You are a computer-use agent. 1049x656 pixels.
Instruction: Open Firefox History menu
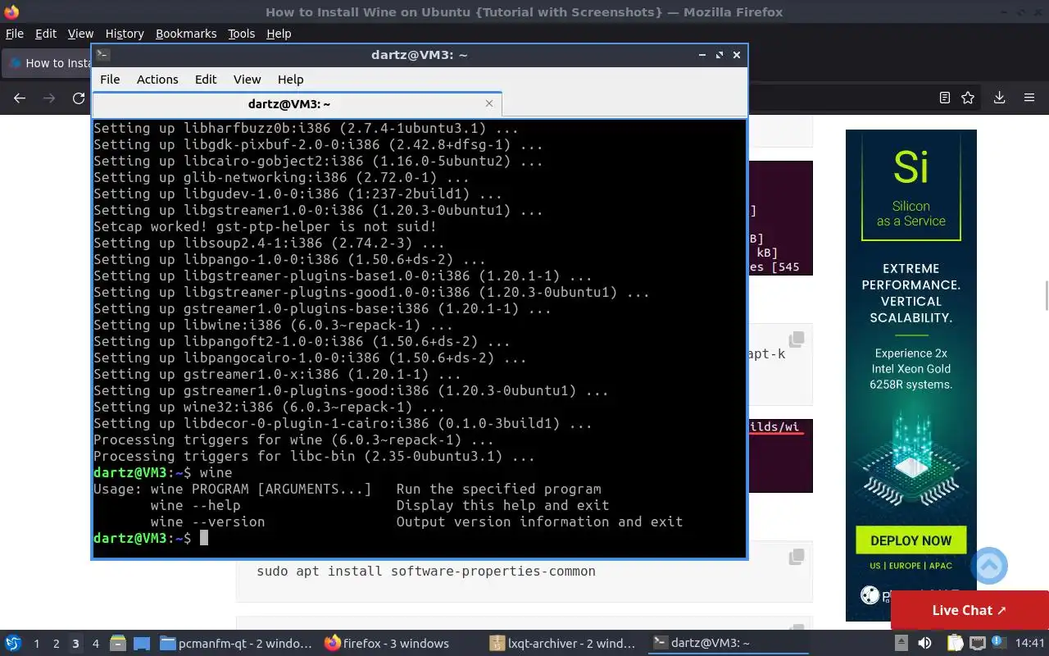point(125,34)
